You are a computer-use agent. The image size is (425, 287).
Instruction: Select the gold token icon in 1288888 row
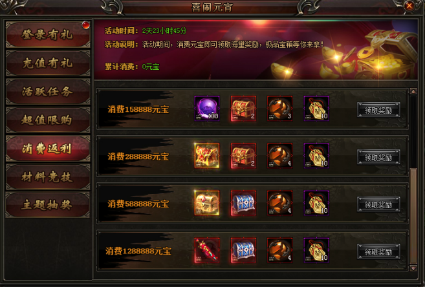(316, 250)
